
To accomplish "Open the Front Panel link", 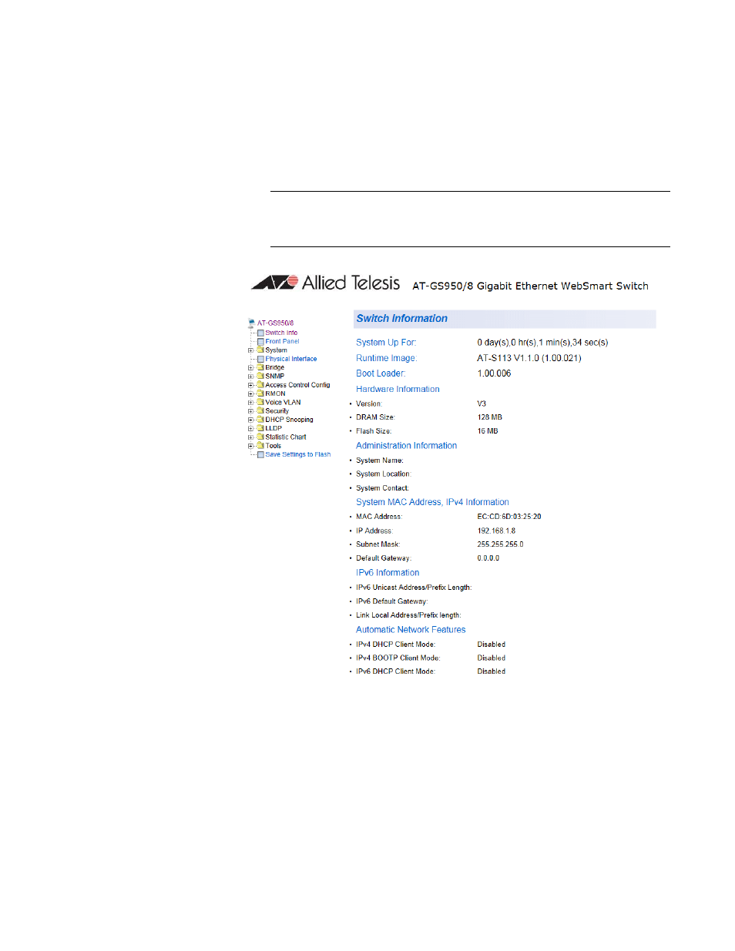I will click(x=282, y=341).
